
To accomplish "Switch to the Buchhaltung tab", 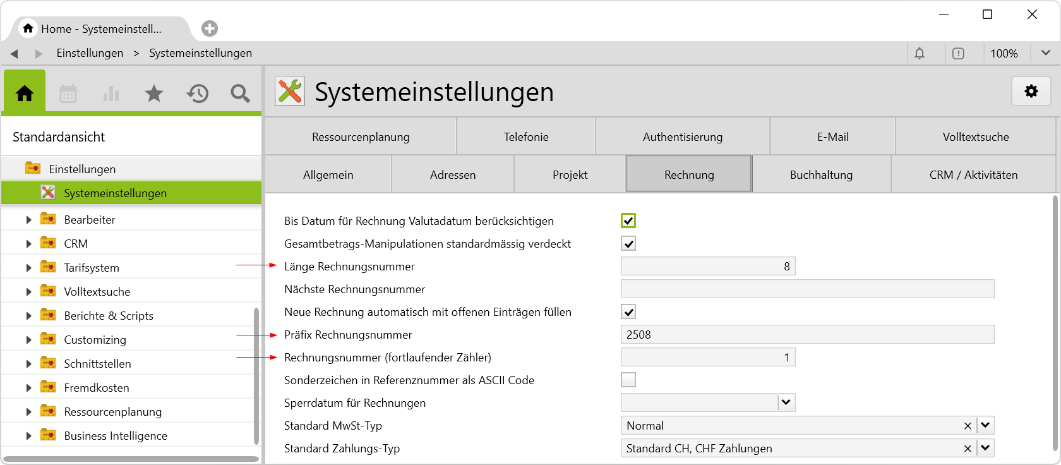I will 821,175.
